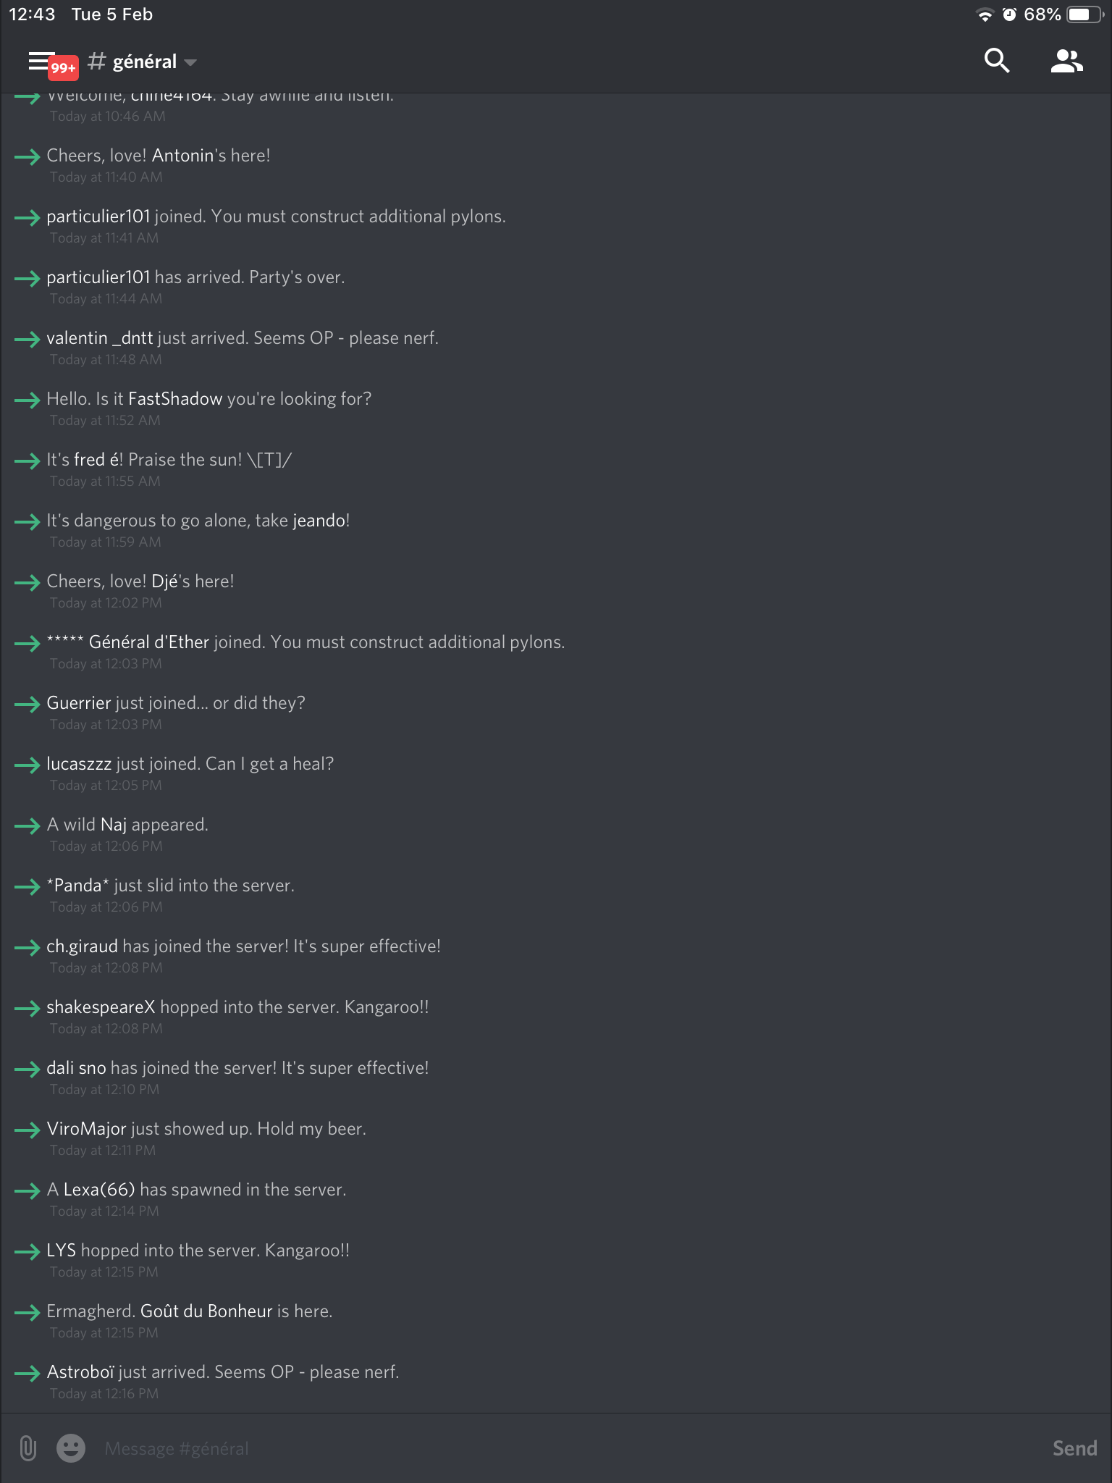This screenshot has width=1112, height=1483.
Task: Open lucaszzz's profile from join message
Action: (79, 764)
